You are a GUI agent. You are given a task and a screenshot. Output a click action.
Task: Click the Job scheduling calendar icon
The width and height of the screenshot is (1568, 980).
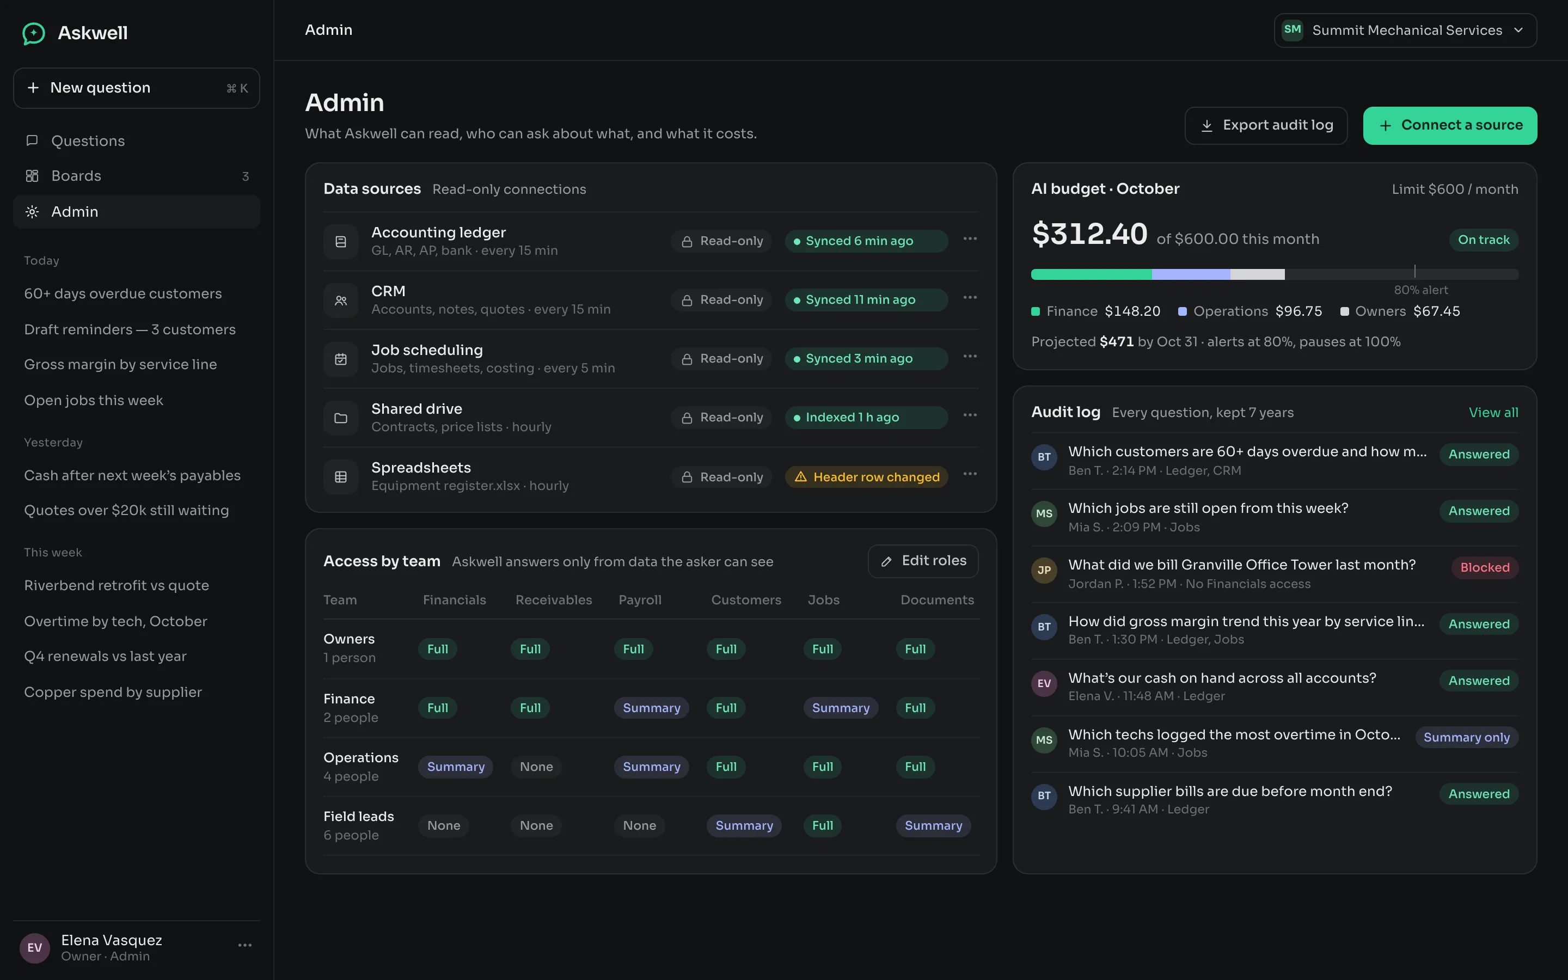point(341,359)
